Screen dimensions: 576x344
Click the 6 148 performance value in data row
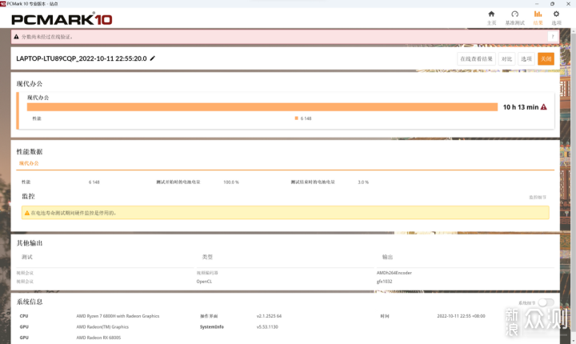tap(94, 182)
